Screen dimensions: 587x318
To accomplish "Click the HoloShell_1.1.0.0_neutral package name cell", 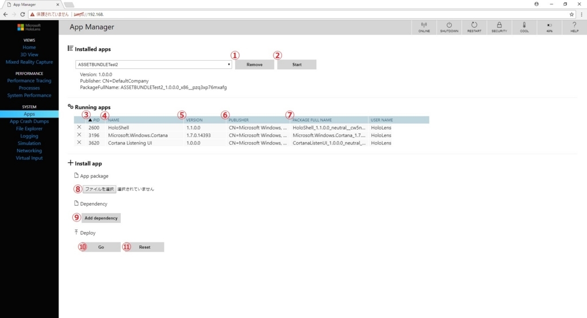I will pos(328,128).
